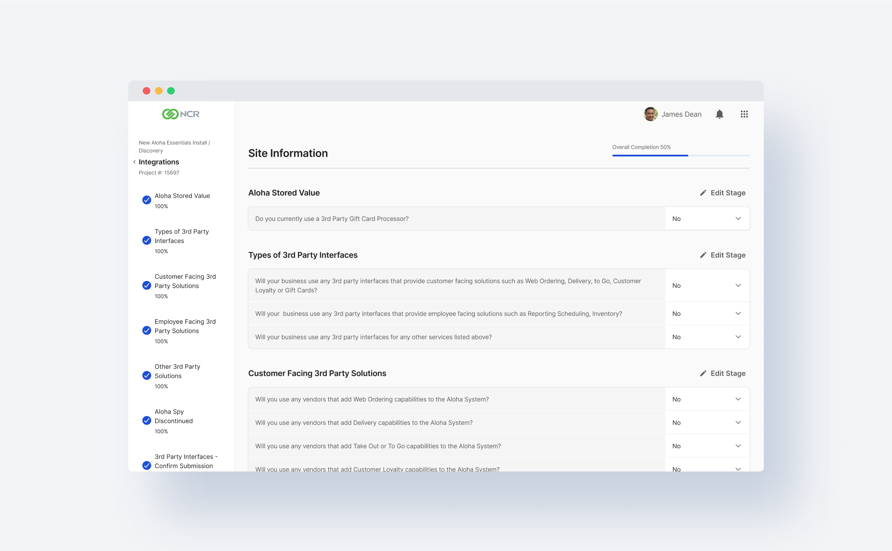The image size is (892, 551).
Task: Click James Dean's profile avatar
Action: (651, 114)
